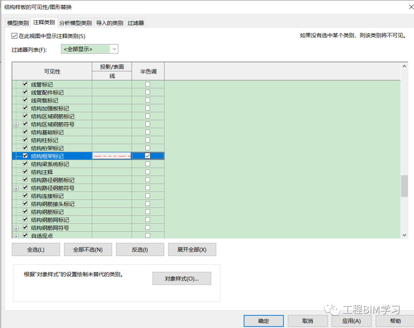Expand the 结构区域钢筋符号 tree node
414x328 pixels.
click(16, 125)
